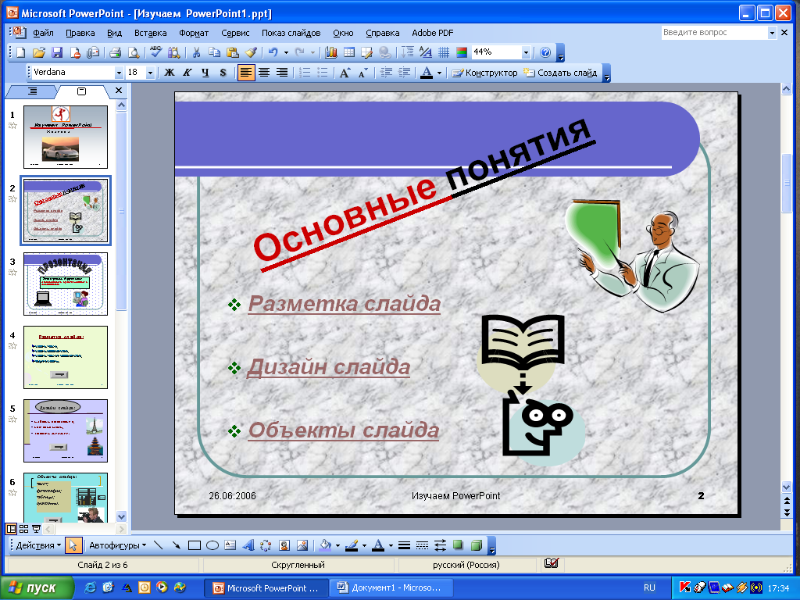Open the font size 18 dropdown
Image resolution: width=800 pixels, height=600 pixels.
(x=150, y=73)
